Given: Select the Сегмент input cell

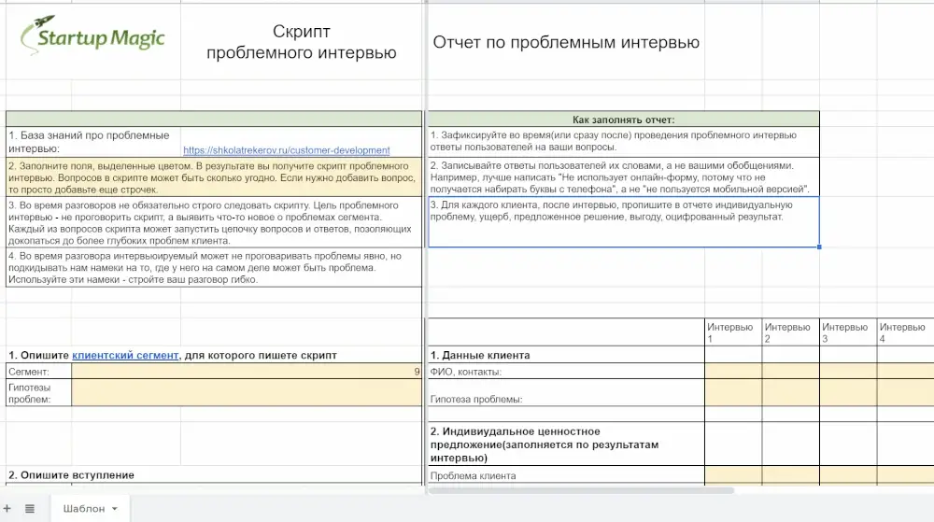Looking at the screenshot, I should click(247, 372).
